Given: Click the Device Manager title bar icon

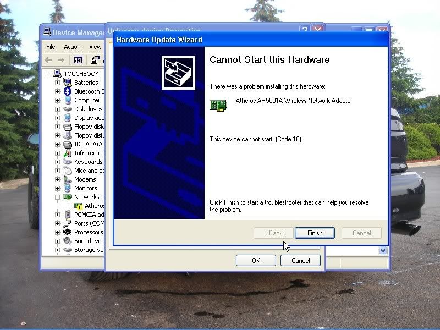Looking at the screenshot, I should coord(47,32).
